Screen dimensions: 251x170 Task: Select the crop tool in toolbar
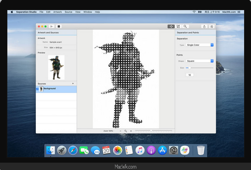(178, 26)
